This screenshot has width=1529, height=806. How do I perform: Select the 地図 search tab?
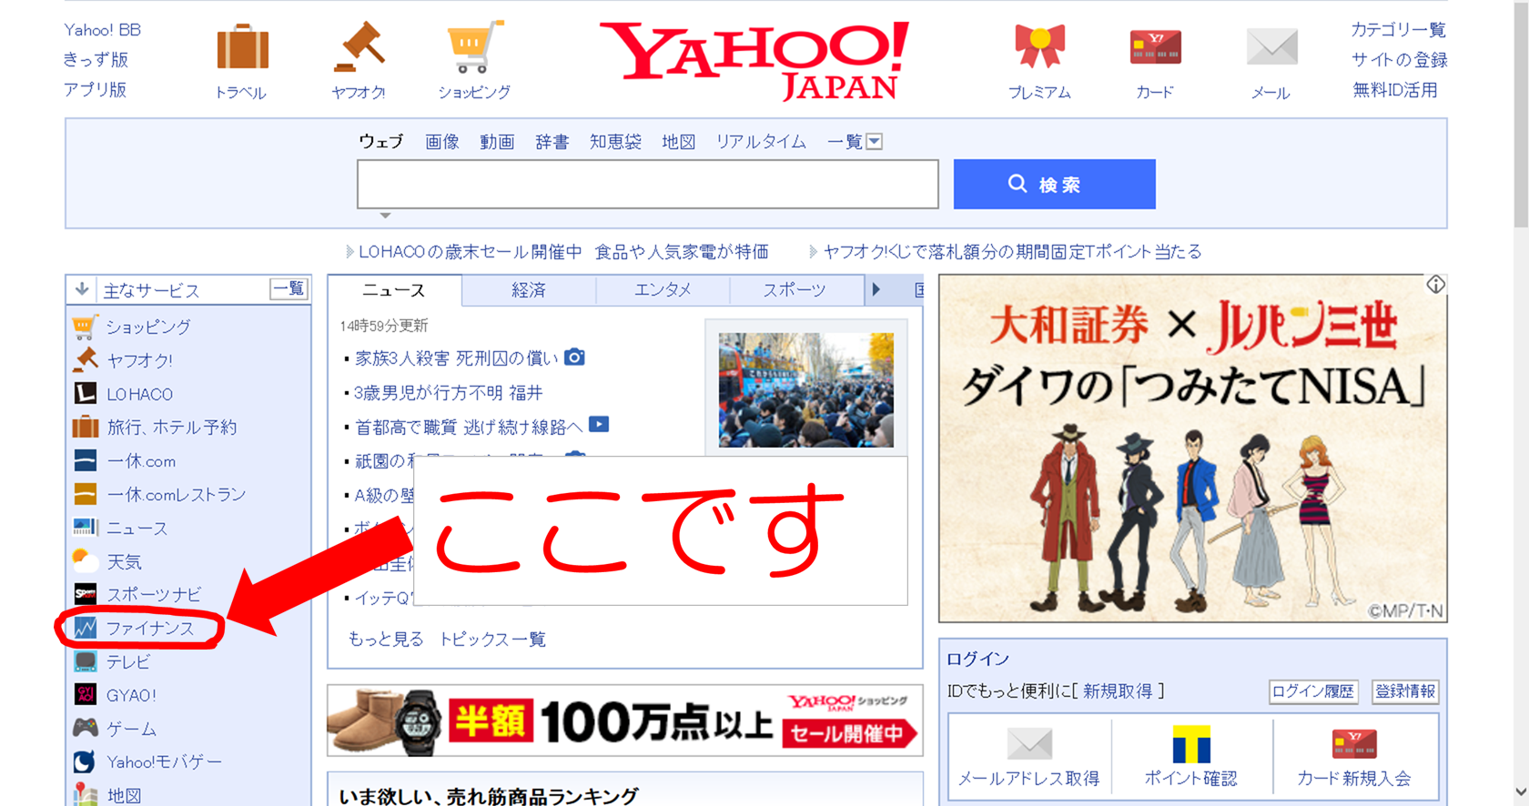point(678,141)
